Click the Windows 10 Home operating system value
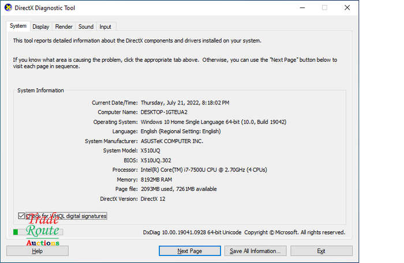 coord(214,122)
